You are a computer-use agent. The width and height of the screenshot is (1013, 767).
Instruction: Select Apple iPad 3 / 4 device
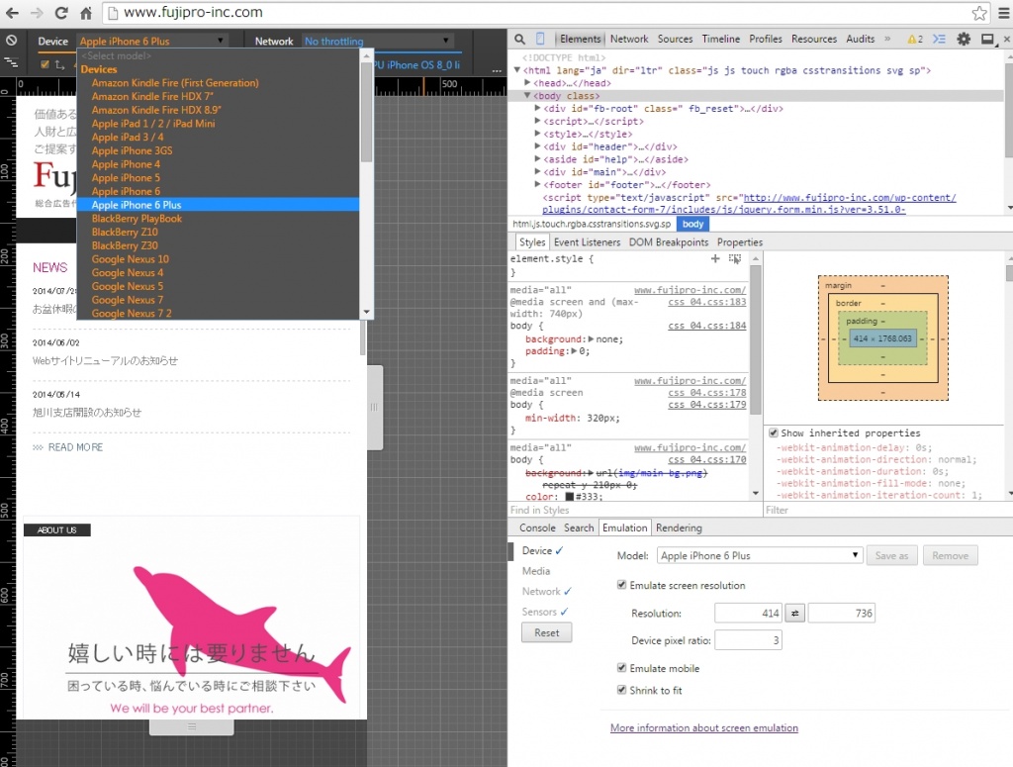click(218, 137)
